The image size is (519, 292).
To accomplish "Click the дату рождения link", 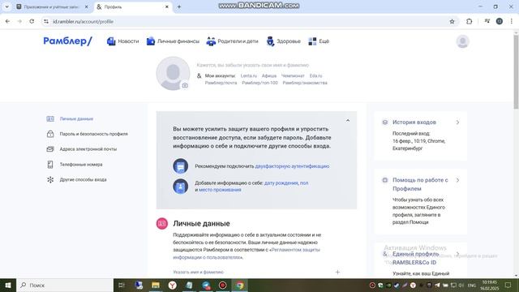I will coord(281,182).
